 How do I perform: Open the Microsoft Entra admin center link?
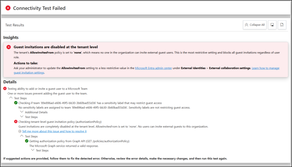point(153,68)
